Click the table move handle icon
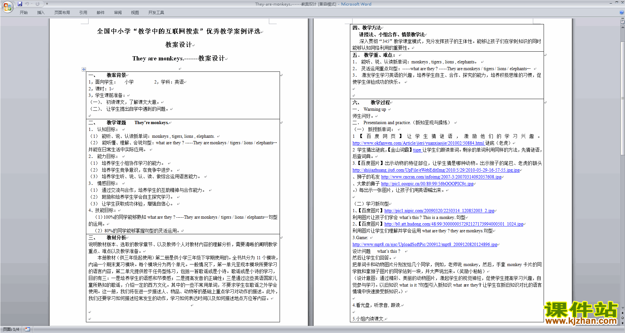The height and width of the screenshot is (333, 625). pyautogui.click(x=84, y=69)
